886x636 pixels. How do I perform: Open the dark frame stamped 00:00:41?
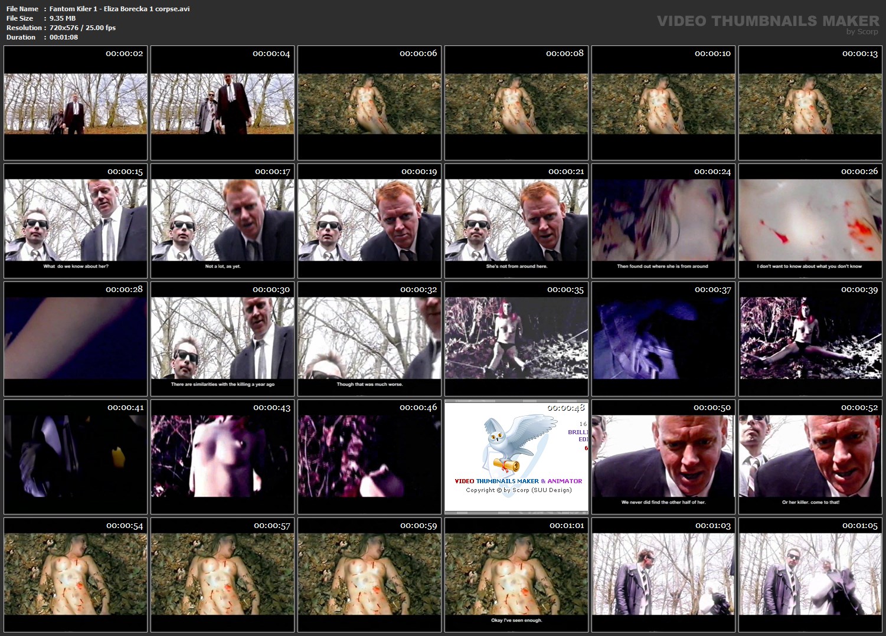click(x=76, y=457)
